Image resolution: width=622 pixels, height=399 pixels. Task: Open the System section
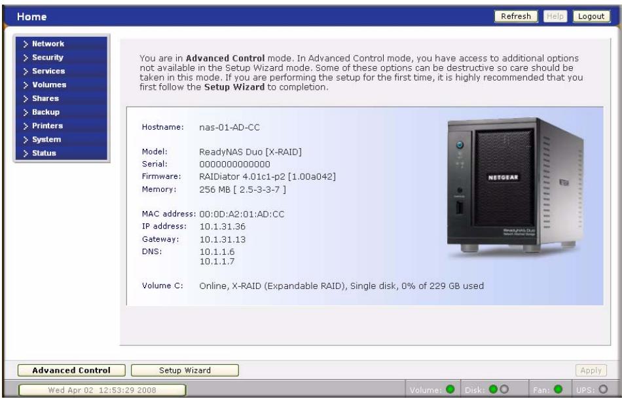(46, 140)
